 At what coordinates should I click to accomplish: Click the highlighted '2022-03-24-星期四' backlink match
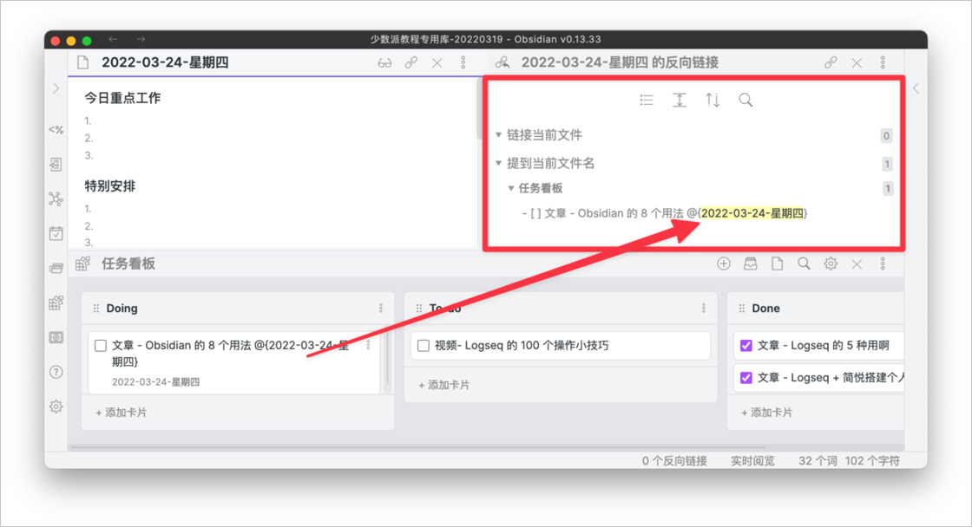point(752,213)
